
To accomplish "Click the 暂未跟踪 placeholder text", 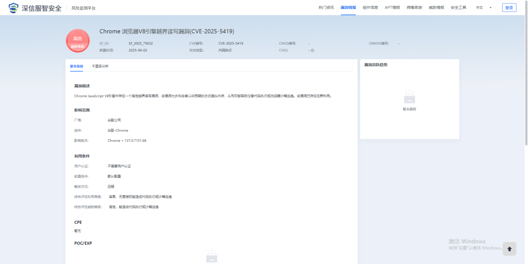I will (x=410, y=110).
